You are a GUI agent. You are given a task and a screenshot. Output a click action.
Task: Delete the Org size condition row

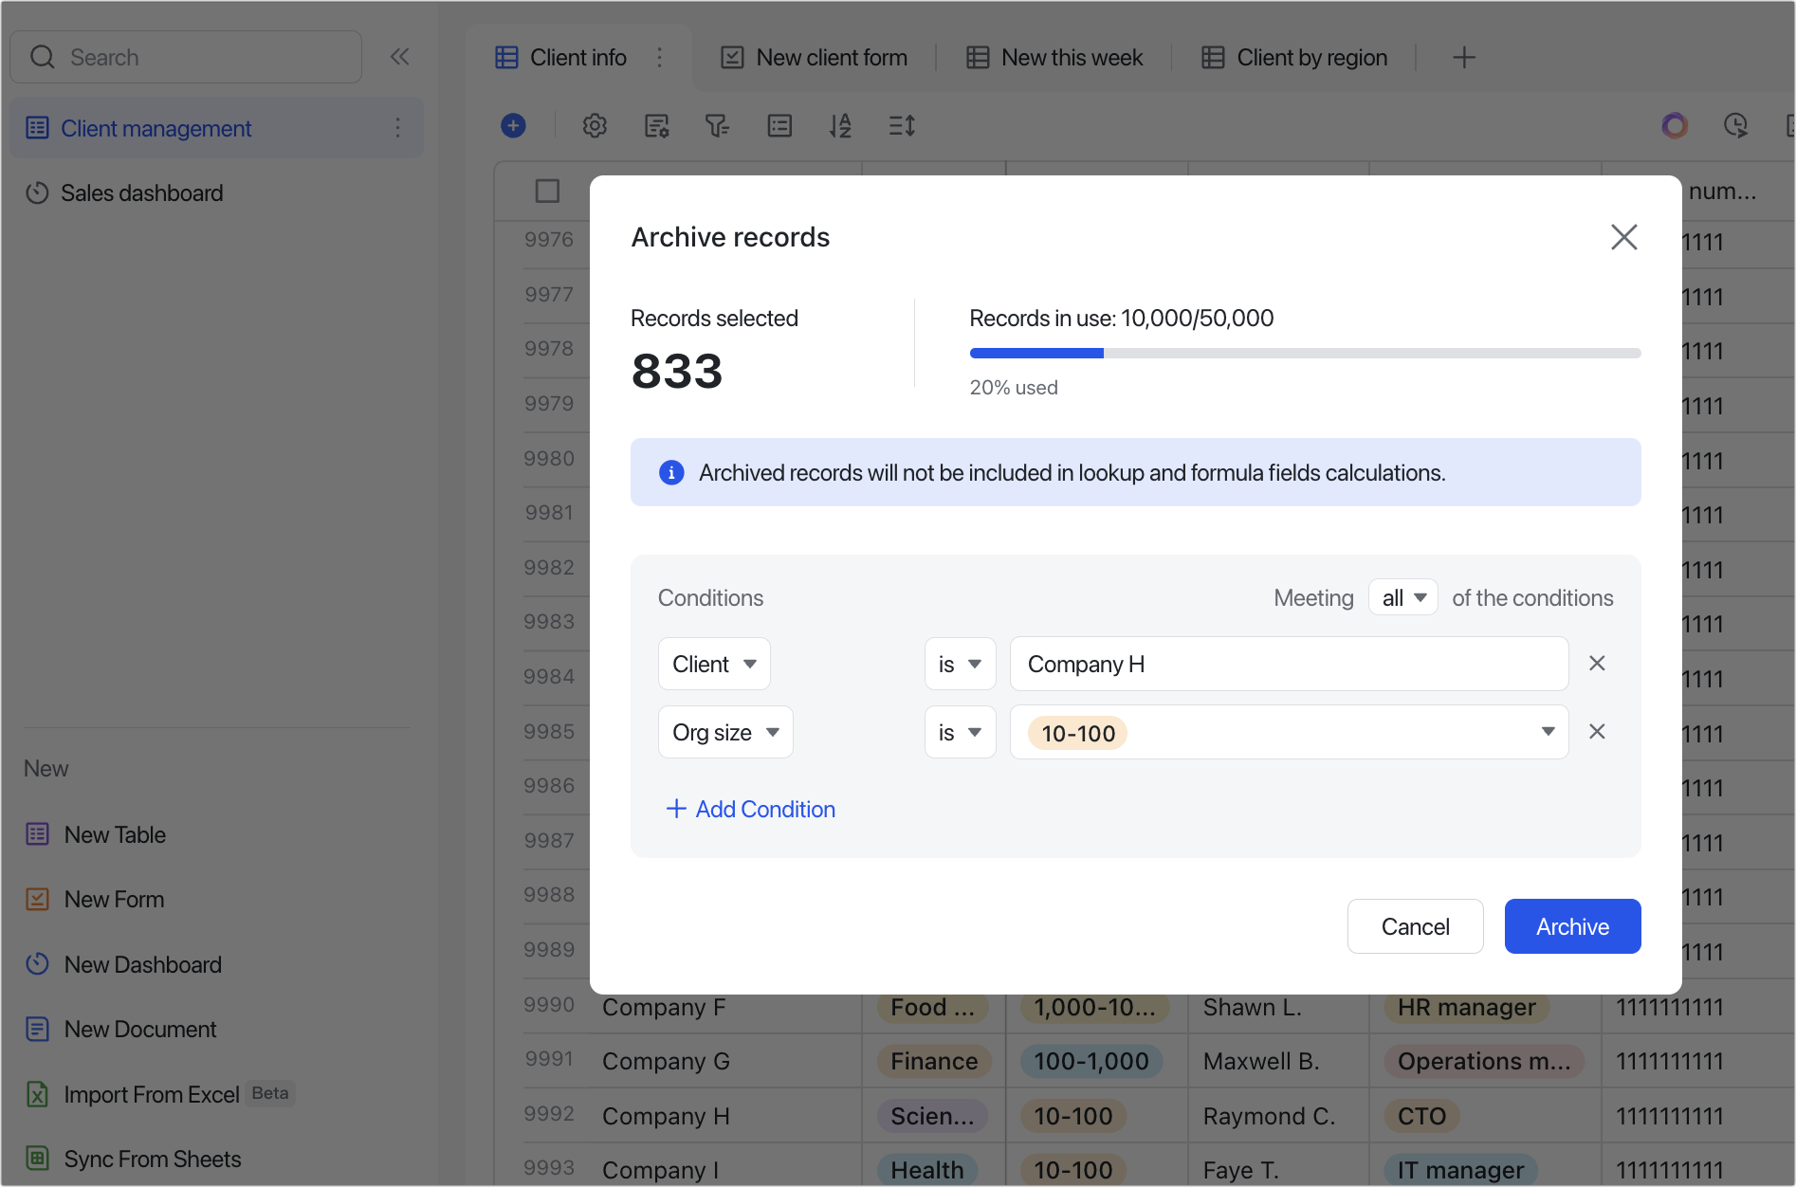[1597, 732]
